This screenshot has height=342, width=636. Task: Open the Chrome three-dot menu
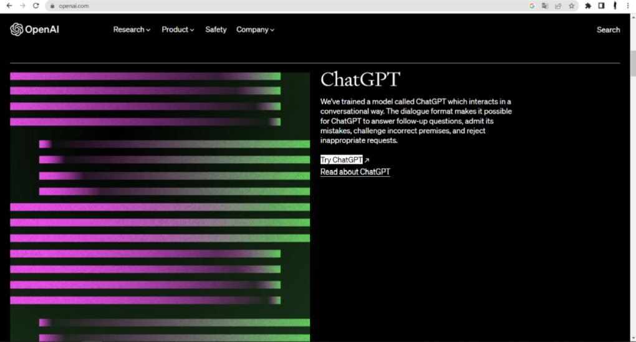pos(628,6)
